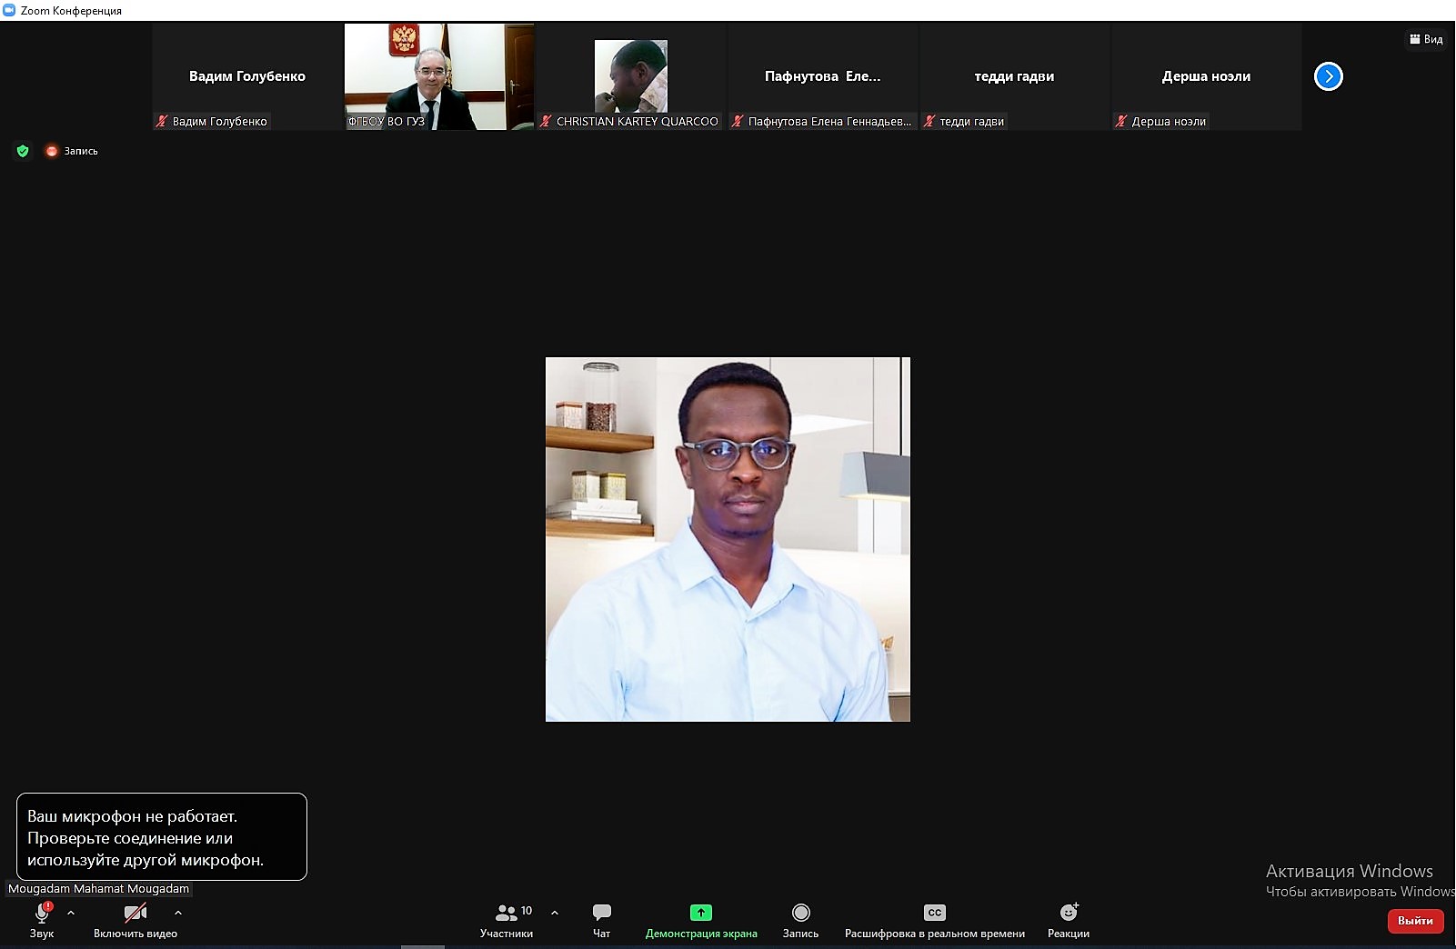The width and height of the screenshot is (1456, 949).
Task: Click the green encryption shield icon
Action: pos(23,151)
